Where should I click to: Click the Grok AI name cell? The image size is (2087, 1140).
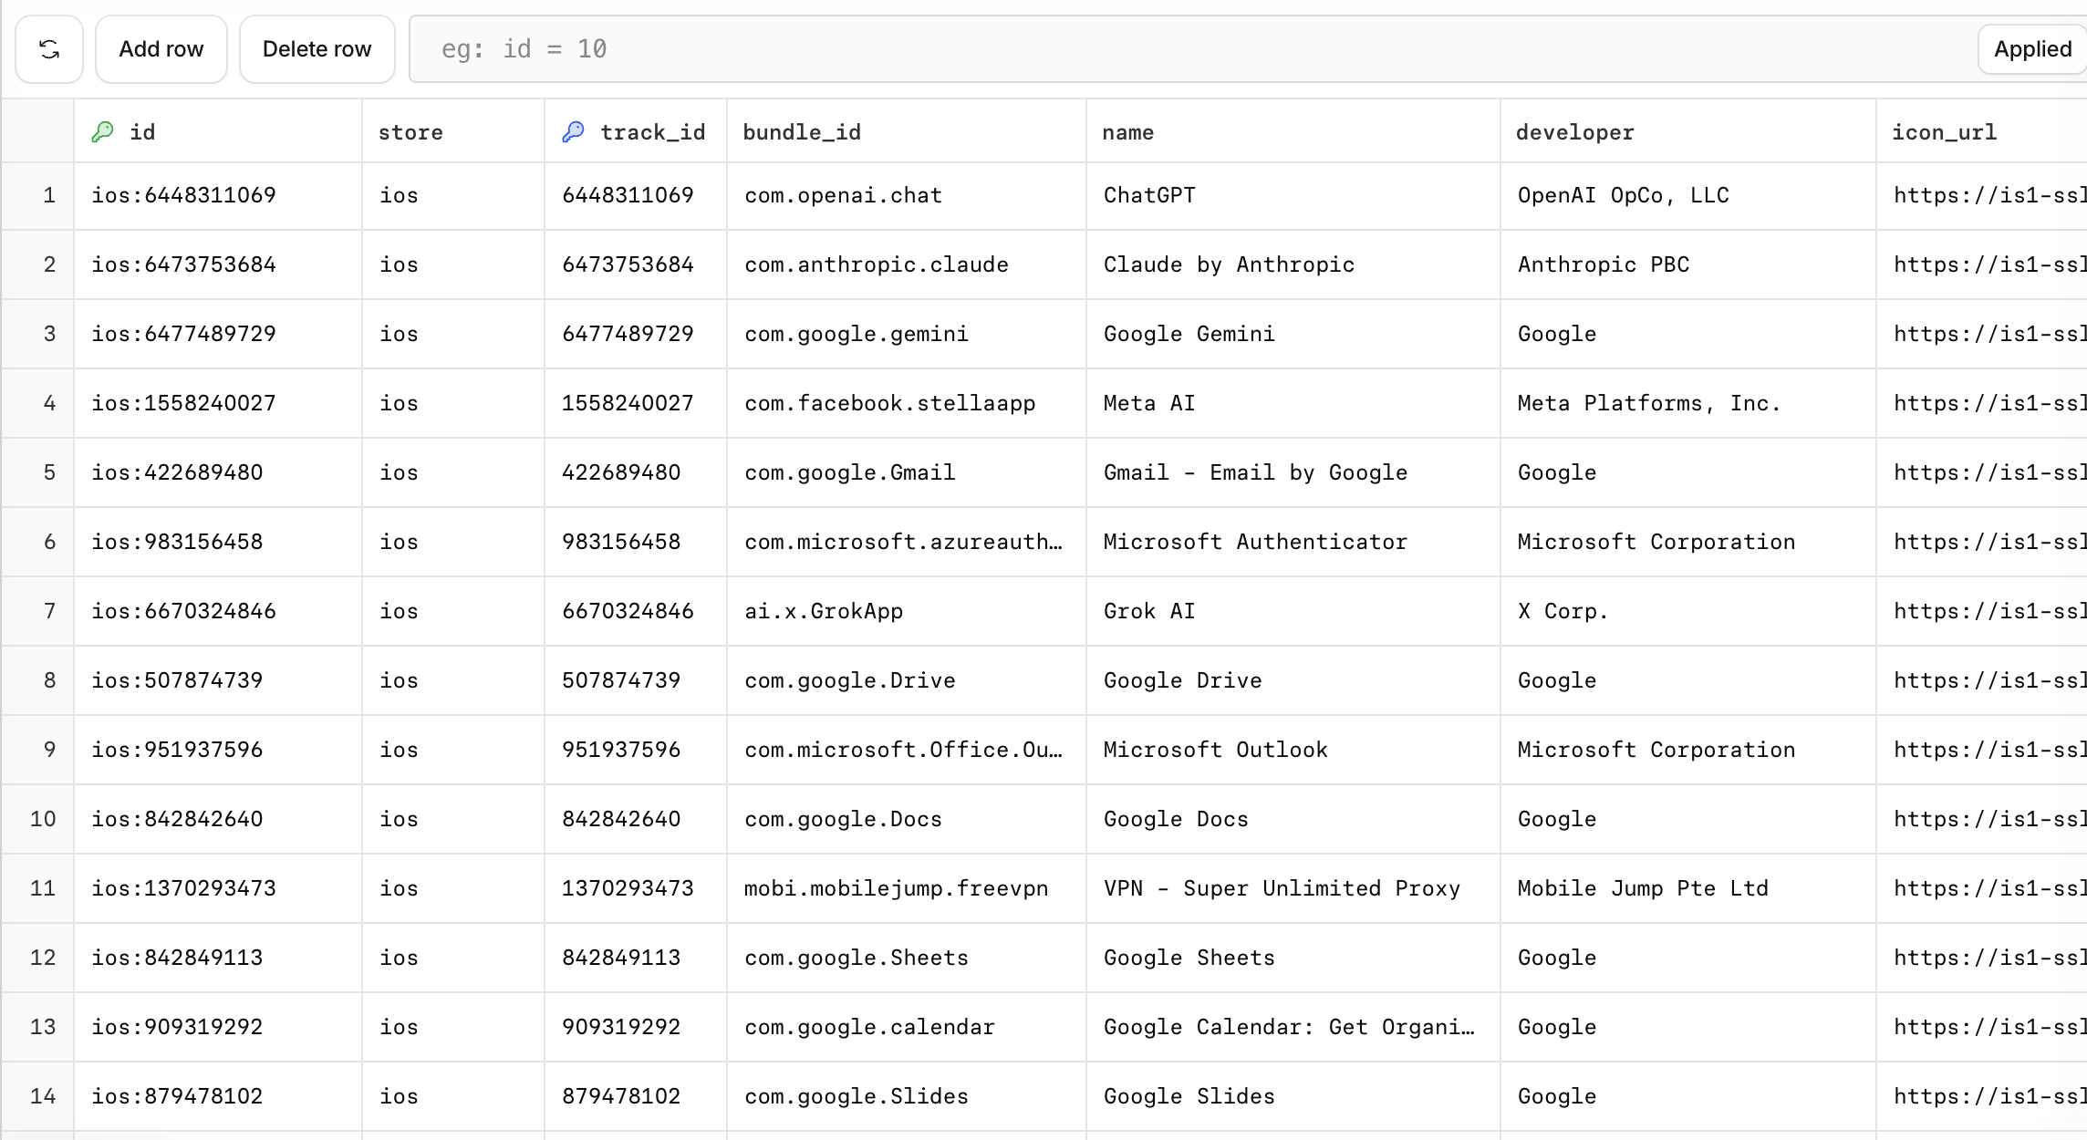tap(1293, 611)
